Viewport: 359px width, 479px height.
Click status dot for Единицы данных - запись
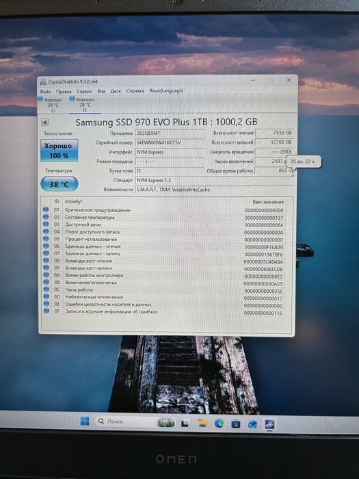[x=46, y=253]
